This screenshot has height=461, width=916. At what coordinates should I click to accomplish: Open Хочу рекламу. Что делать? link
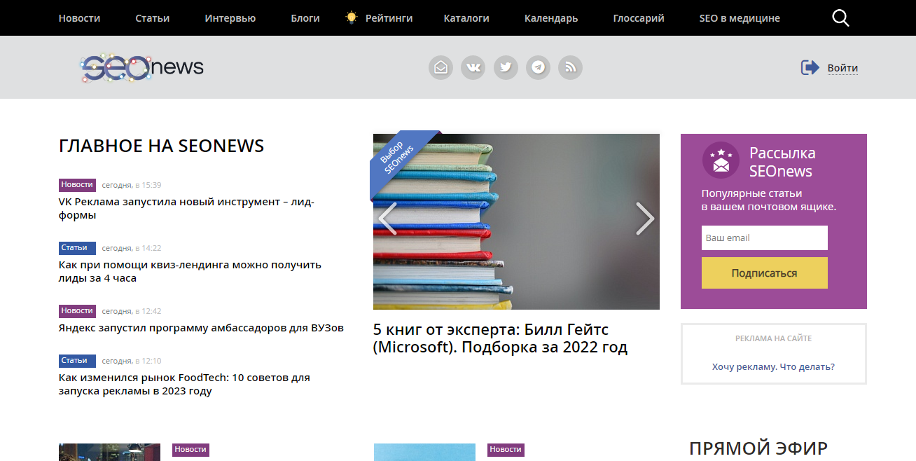[773, 366]
